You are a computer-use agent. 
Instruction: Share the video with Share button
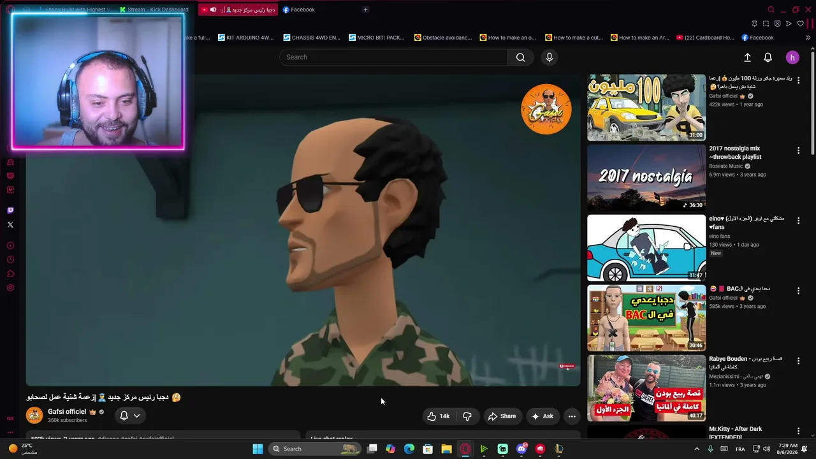pos(502,416)
